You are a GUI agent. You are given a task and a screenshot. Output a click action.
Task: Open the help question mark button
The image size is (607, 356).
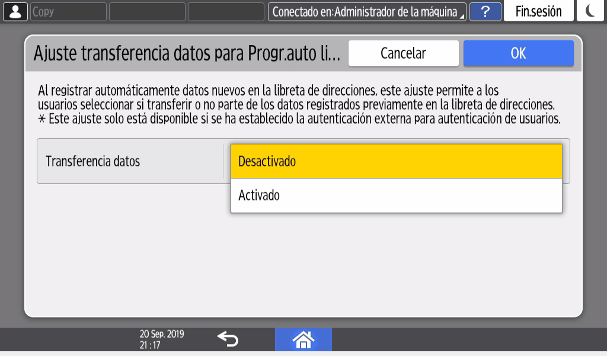pyautogui.click(x=485, y=11)
